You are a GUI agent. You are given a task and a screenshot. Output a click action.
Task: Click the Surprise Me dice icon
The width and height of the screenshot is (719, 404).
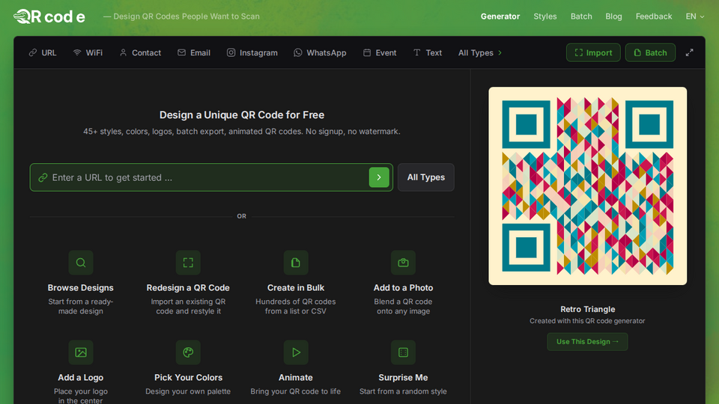[x=403, y=352]
